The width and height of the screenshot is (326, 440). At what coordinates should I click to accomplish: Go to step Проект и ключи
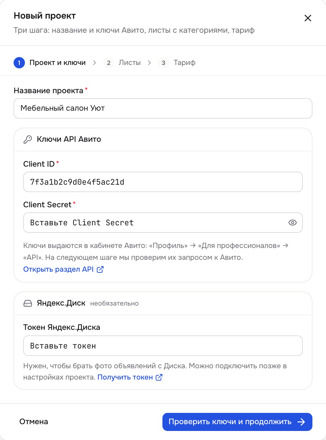(50, 63)
